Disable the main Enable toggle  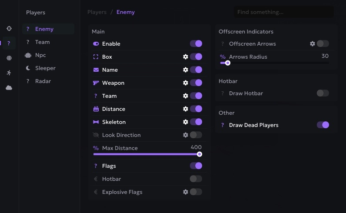point(196,44)
